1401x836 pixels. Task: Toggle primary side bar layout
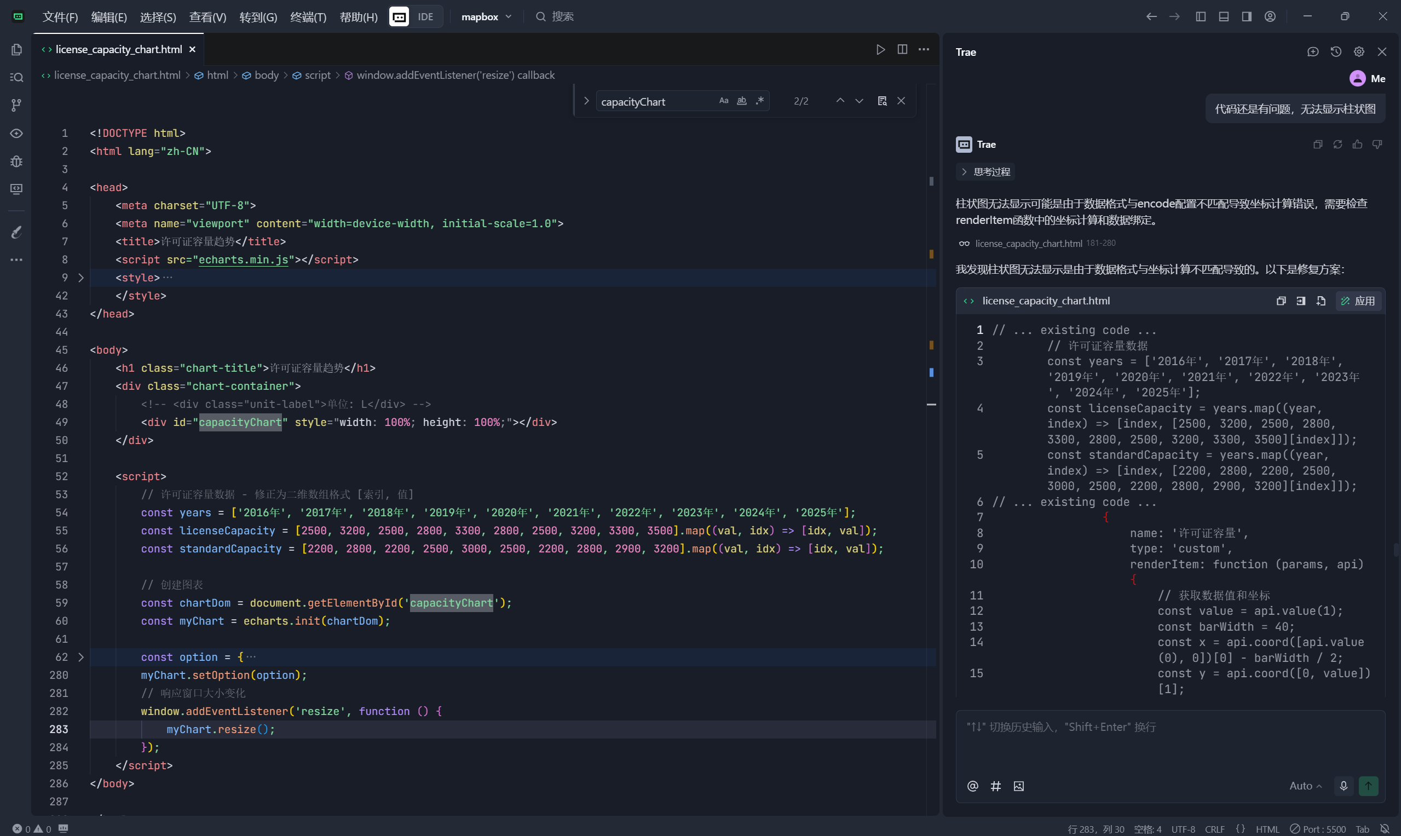coord(1201,16)
